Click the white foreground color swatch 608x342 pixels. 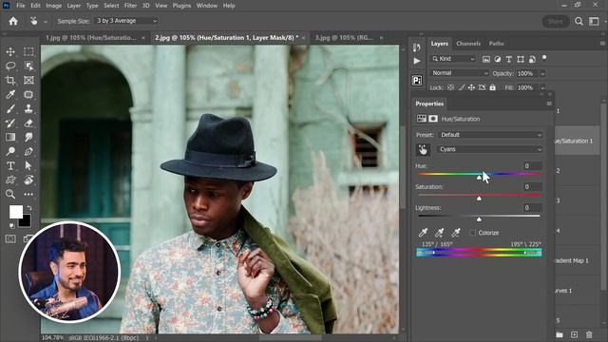pyautogui.click(x=16, y=212)
